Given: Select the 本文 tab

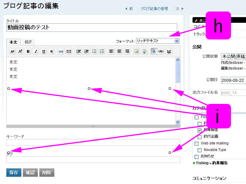Looking at the screenshot, I should click(13, 42).
